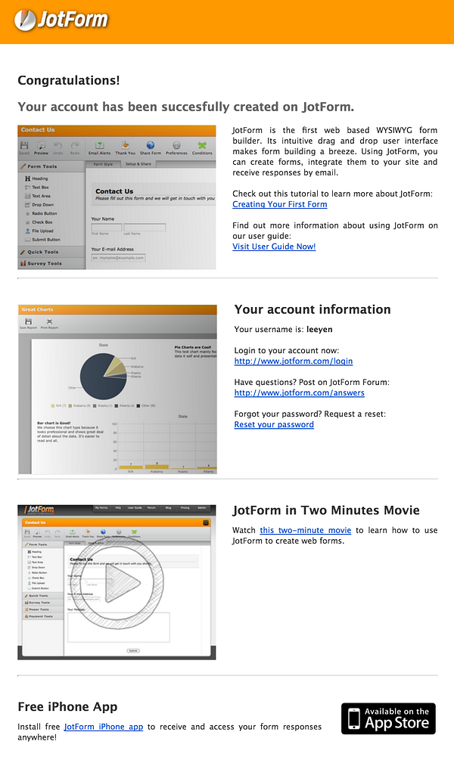Play the JotForm two-minute movie thumbnail

pyautogui.click(x=117, y=582)
